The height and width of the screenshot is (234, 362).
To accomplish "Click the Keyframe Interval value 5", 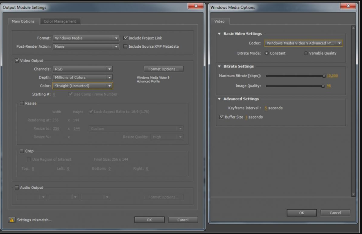I will [x=266, y=108].
